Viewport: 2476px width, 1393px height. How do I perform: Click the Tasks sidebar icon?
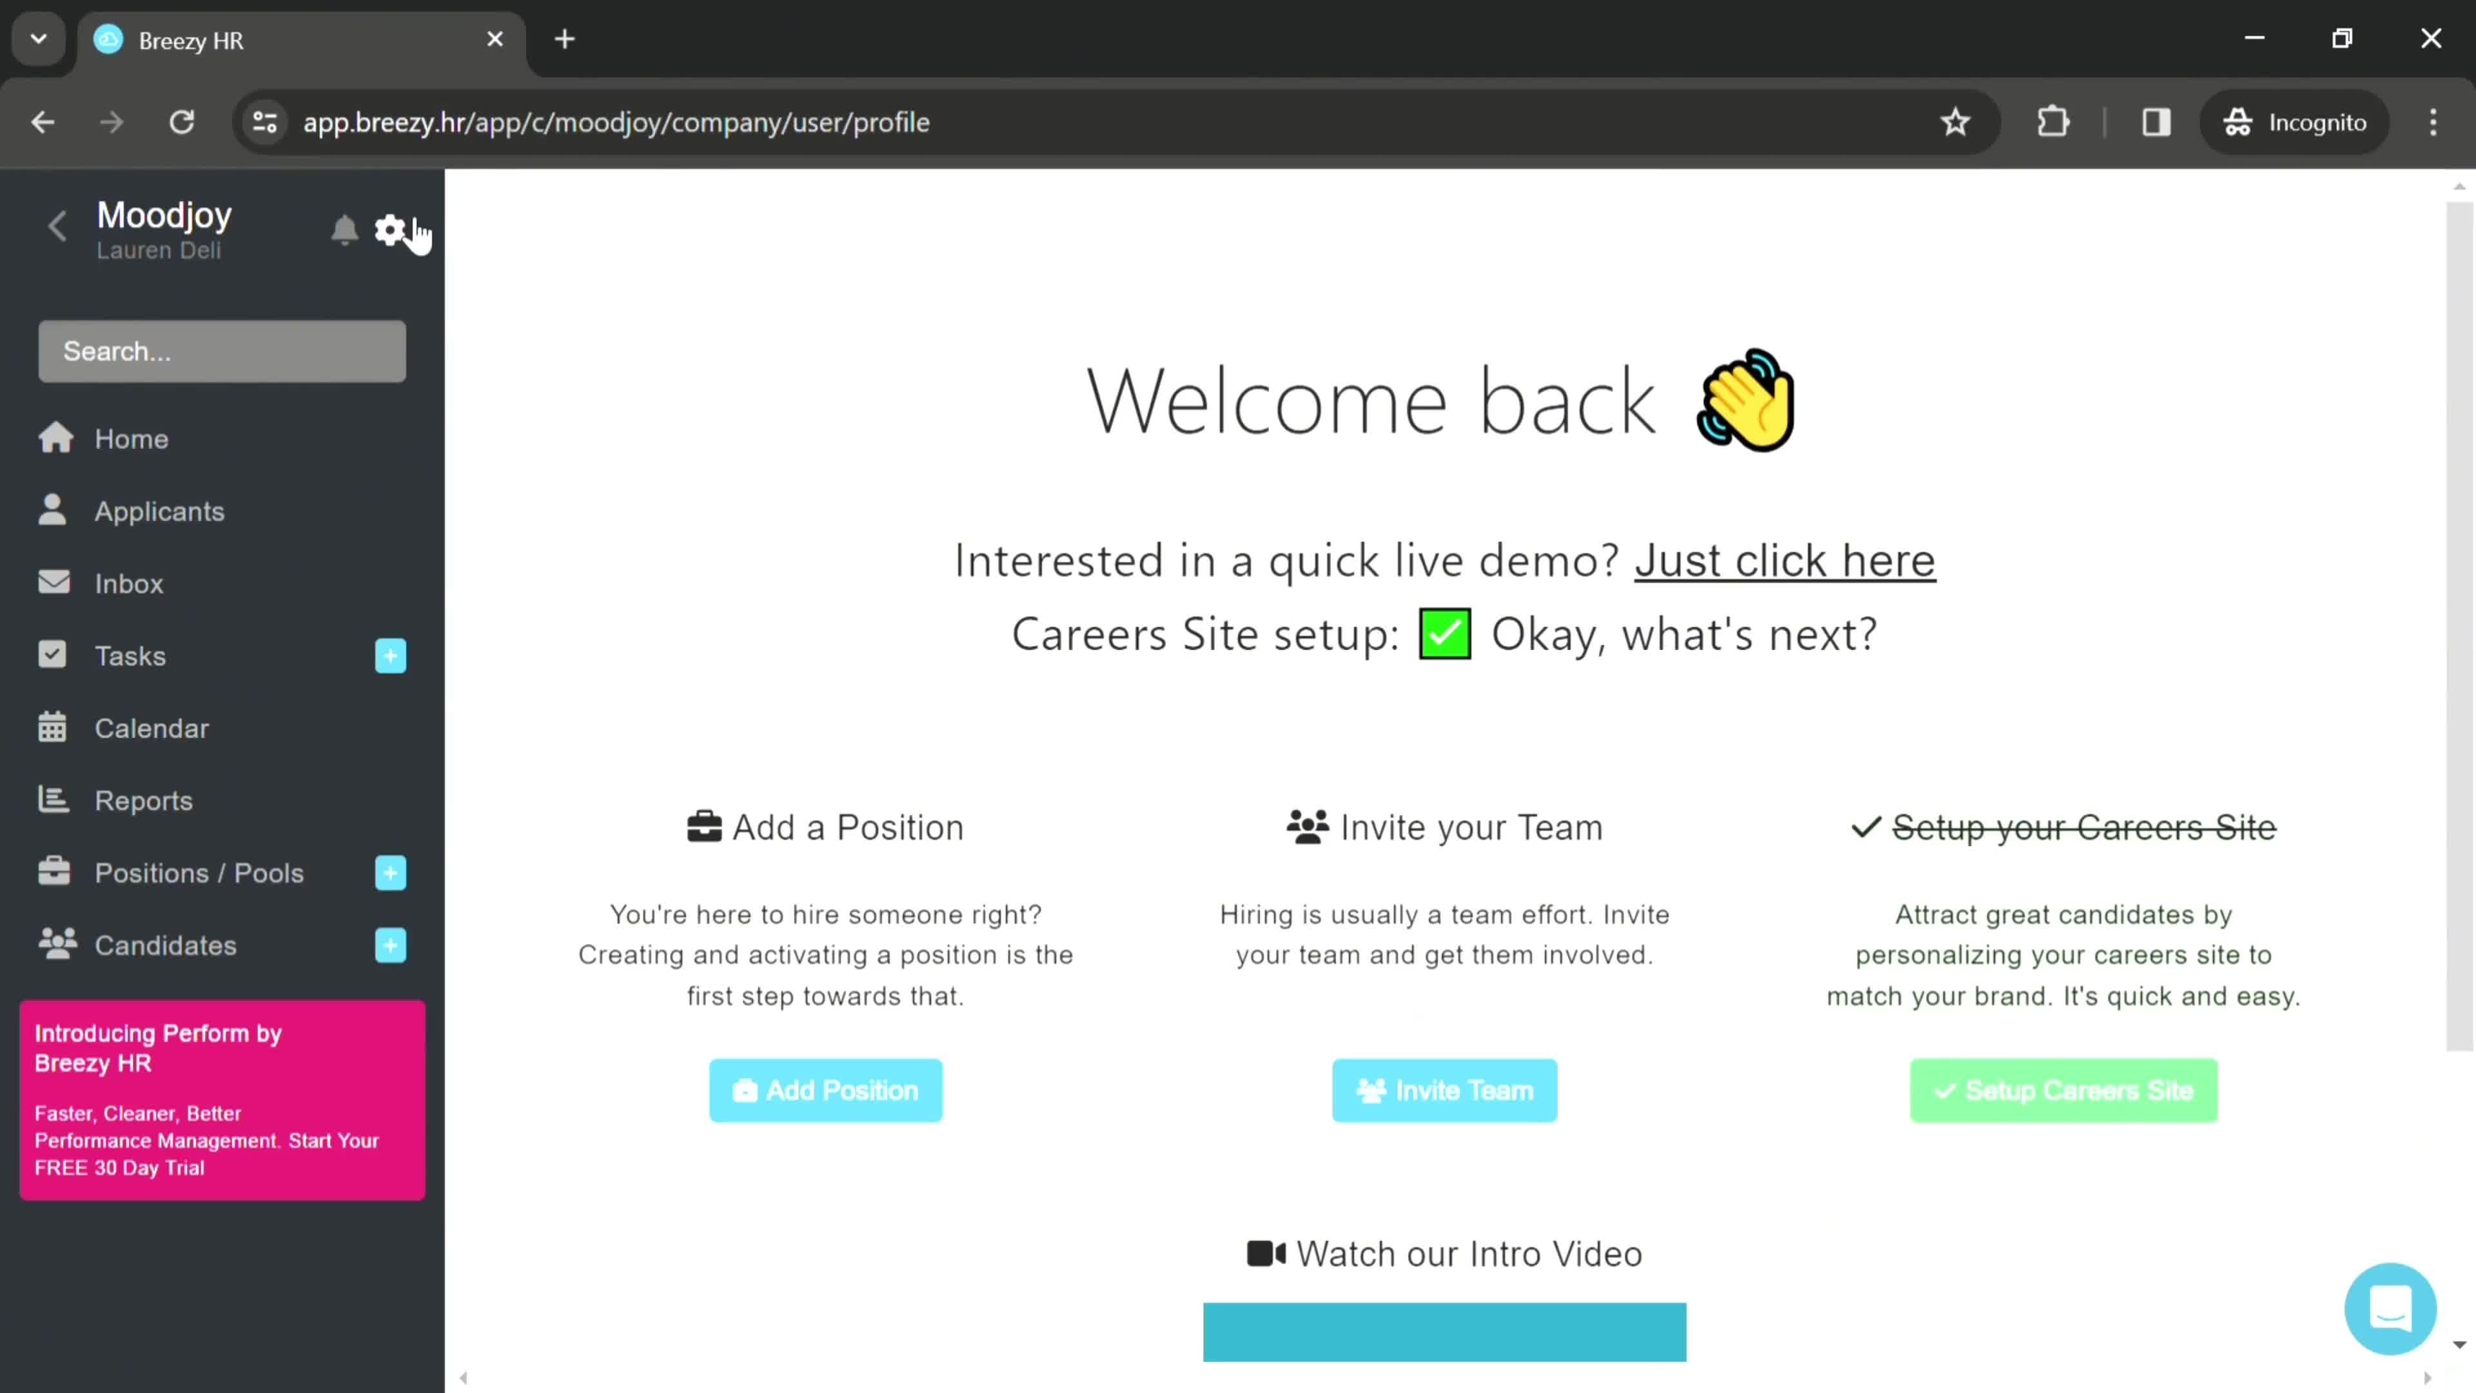coord(54,655)
